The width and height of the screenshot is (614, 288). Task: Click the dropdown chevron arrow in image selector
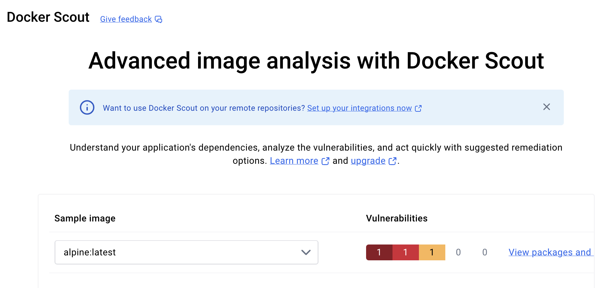pyautogui.click(x=306, y=252)
